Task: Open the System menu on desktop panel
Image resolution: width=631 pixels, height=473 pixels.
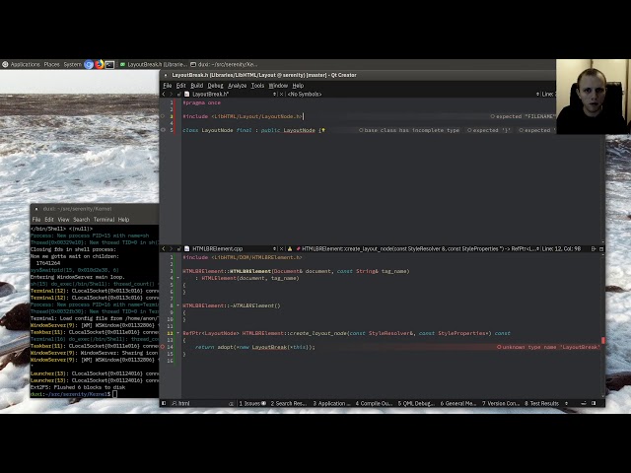Action: [x=72, y=64]
